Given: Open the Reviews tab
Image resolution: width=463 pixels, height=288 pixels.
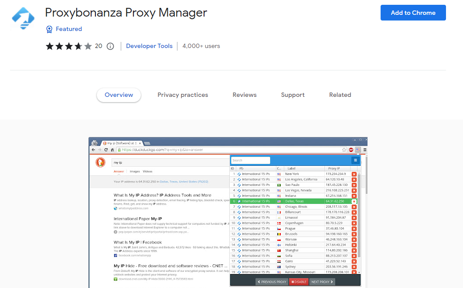Looking at the screenshot, I should click(x=245, y=95).
